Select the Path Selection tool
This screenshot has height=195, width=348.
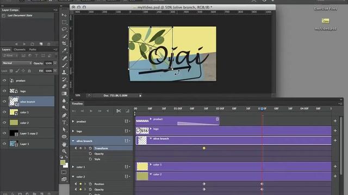pos(64,129)
